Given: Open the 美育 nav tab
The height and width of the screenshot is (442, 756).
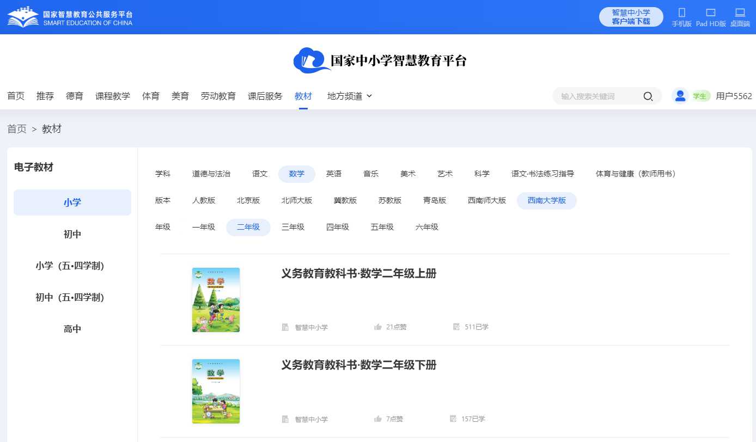Looking at the screenshot, I should point(180,96).
